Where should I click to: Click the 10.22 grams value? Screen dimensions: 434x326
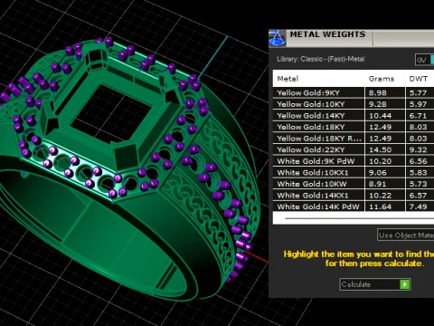click(380, 196)
